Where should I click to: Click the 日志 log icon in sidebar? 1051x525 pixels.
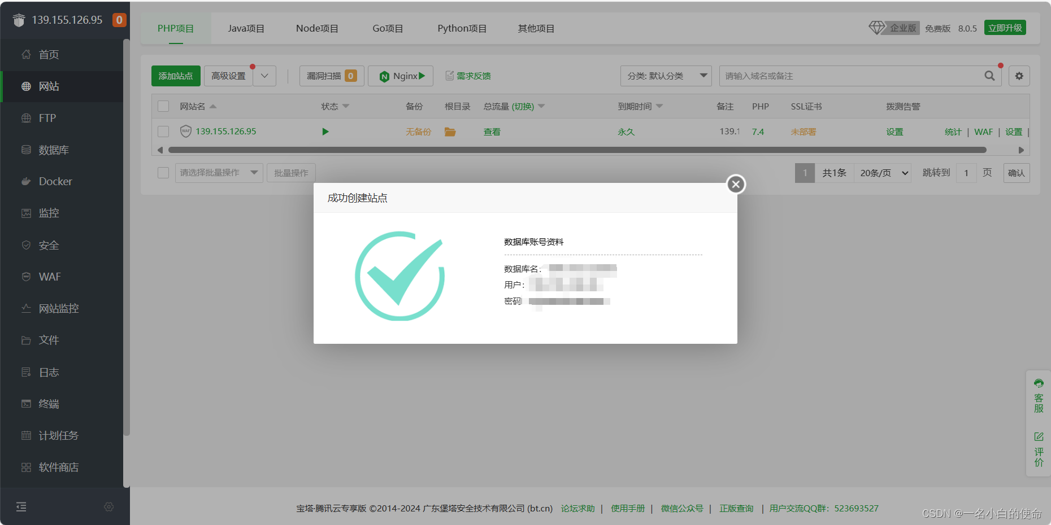tap(26, 372)
